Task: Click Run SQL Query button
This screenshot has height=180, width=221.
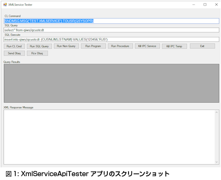Action: tap(39, 46)
